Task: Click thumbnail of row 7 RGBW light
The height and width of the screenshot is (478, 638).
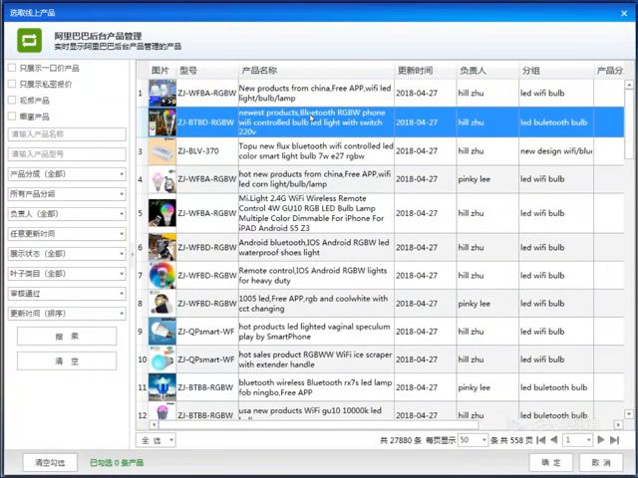Action: pos(161,275)
